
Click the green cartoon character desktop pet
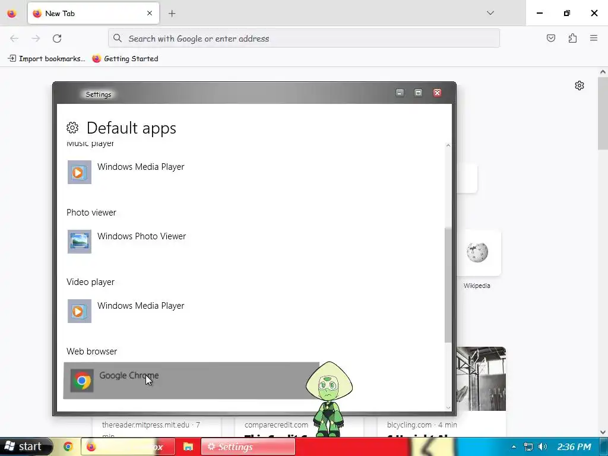click(x=329, y=400)
